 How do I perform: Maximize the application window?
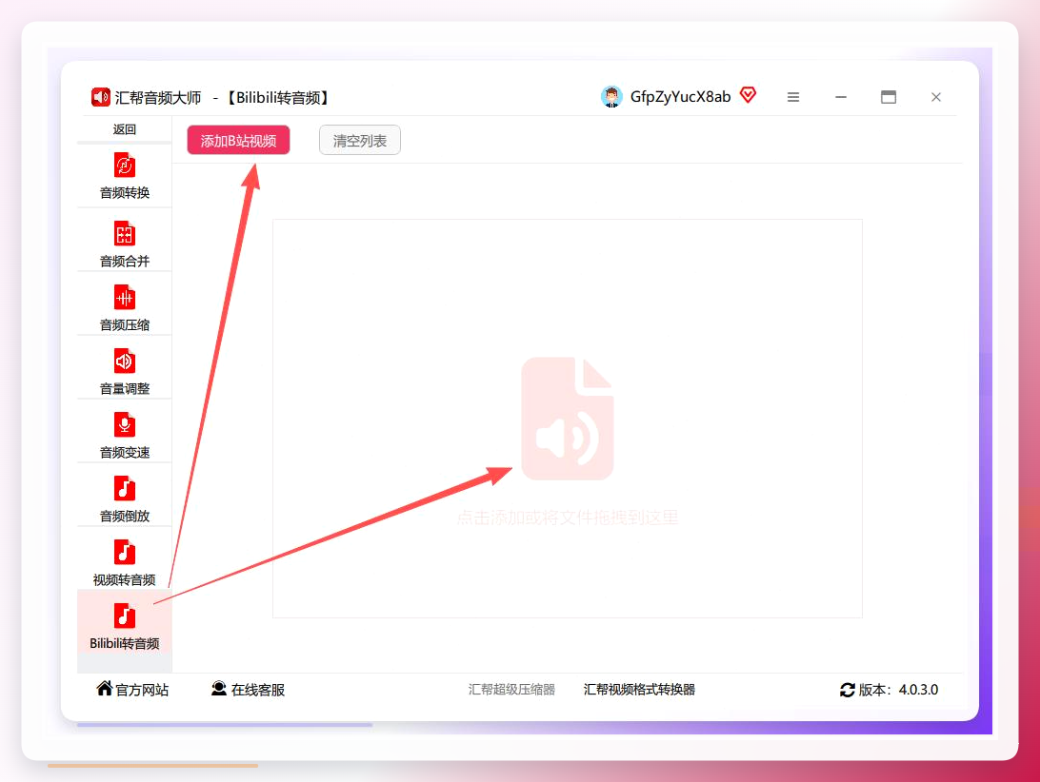(x=889, y=97)
